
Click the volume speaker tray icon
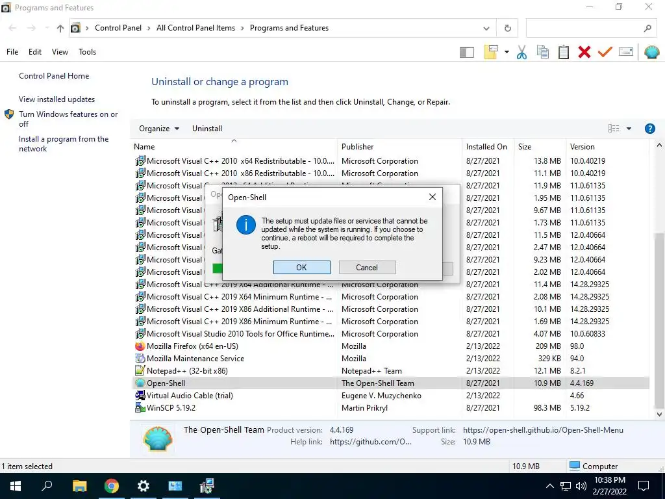pos(581,486)
